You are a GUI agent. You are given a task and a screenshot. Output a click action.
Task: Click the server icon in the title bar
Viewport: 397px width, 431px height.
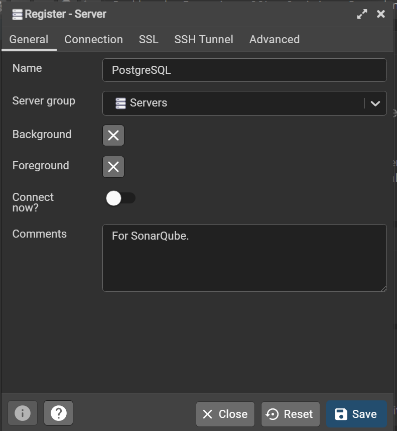tap(17, 14)
